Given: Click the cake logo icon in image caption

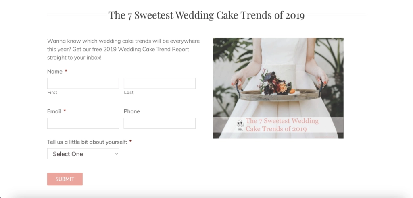Looking at the screenshot, I should click(240, 125).
